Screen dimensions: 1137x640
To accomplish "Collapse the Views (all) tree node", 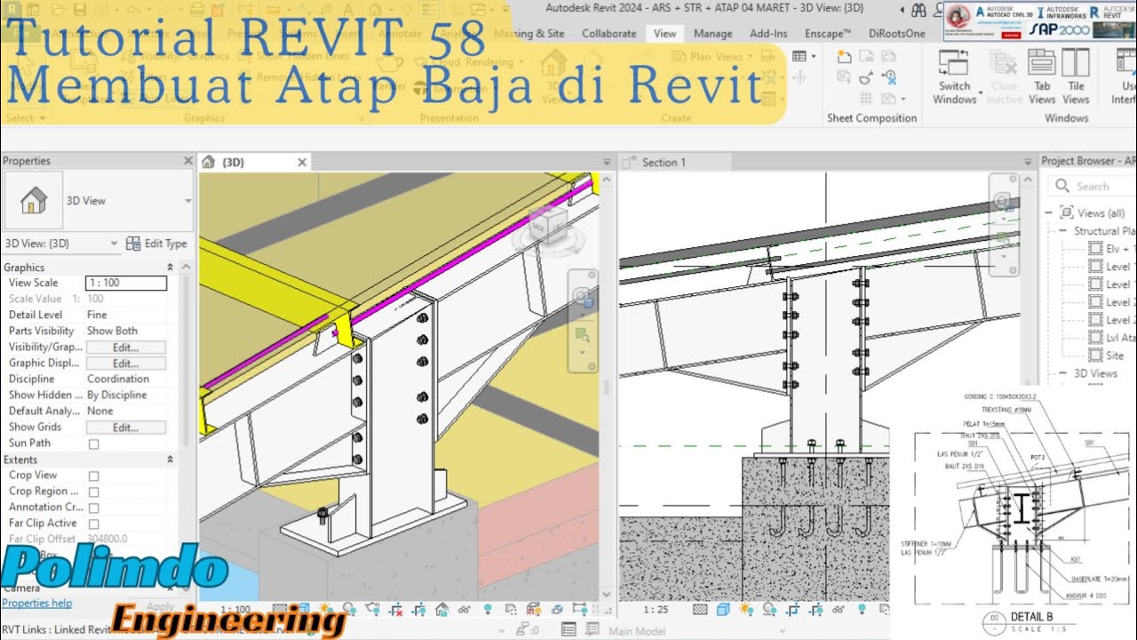I will coord(1049,213).
